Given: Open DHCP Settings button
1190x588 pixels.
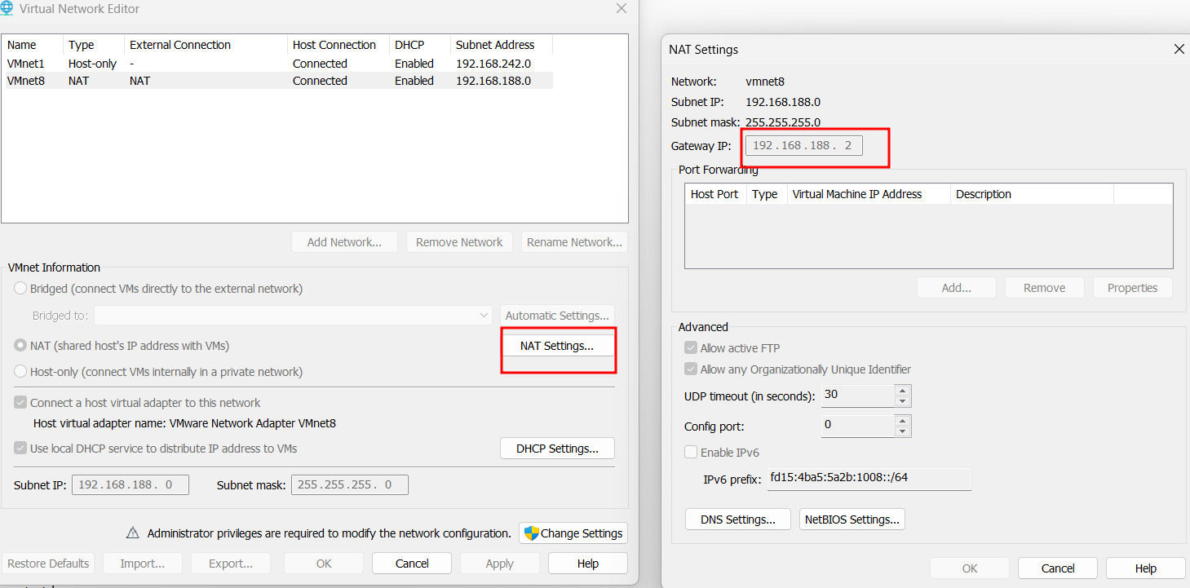Looking at the screenshot, I should point(557,449).
